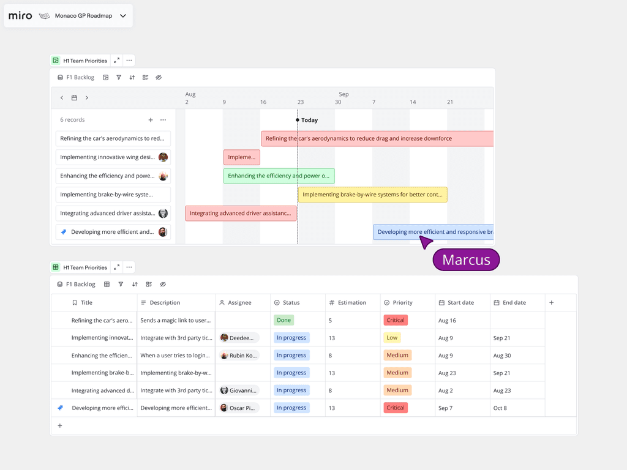
Task: Click the right chevron to advance the timeline
Action: (x=87, y=97)
